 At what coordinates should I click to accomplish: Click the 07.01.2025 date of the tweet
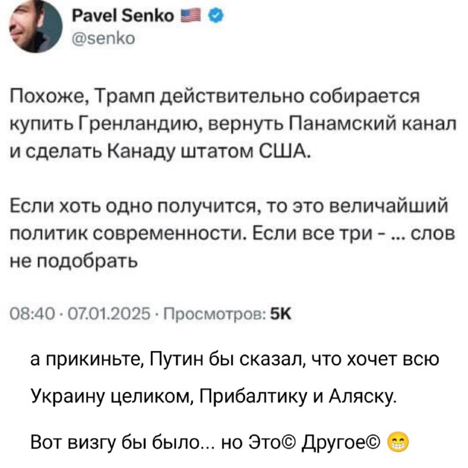(x=109, y=314)
